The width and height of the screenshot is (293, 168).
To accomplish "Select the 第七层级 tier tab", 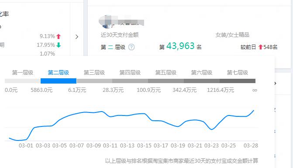I will pyautogui.click(x=237, y=73).
